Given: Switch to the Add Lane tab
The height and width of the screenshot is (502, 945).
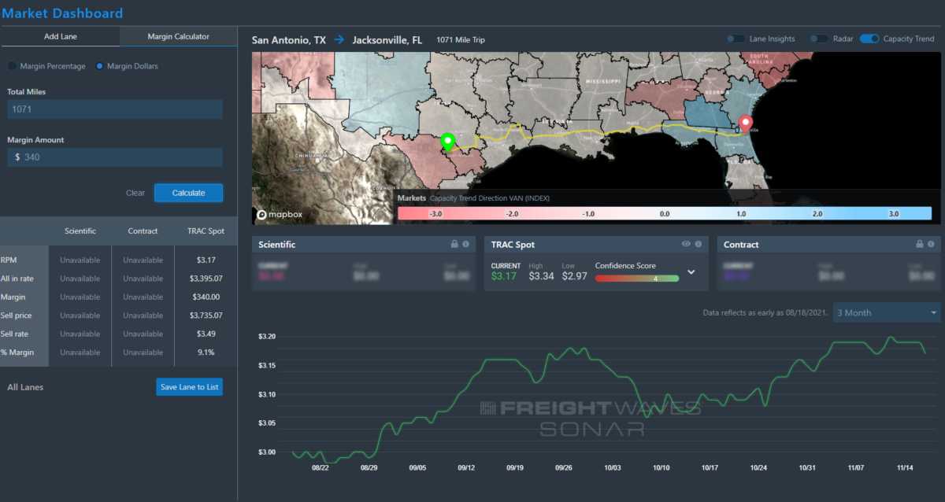Looking at the screenshot, I should coord(60,36).
